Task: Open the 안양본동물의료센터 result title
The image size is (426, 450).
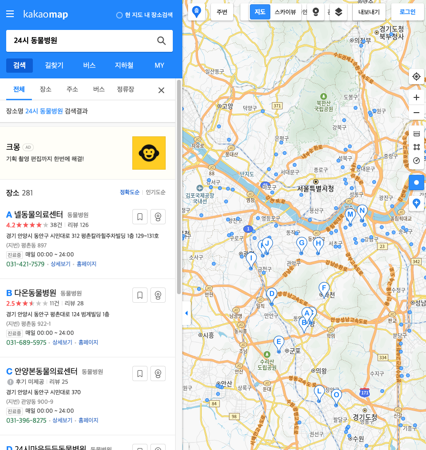Action: click(x=46, y=371)
